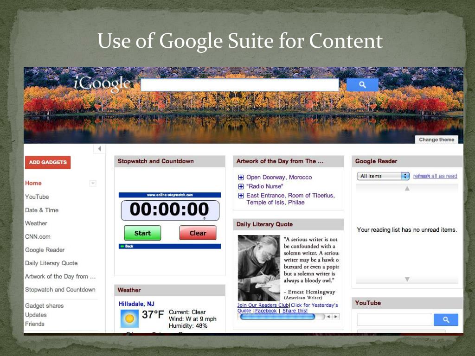Click the Google Reader scroll down arrow
This screenshot has width=475, height=356.
407,279
